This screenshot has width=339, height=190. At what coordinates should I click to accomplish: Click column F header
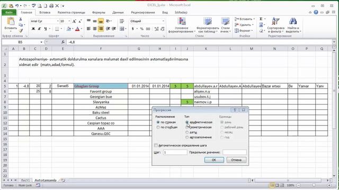point(101,49)
